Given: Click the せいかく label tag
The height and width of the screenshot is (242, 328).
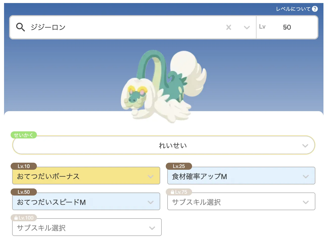Looking at the screenshot, I should pyautogui.click(x=24, y=135).
